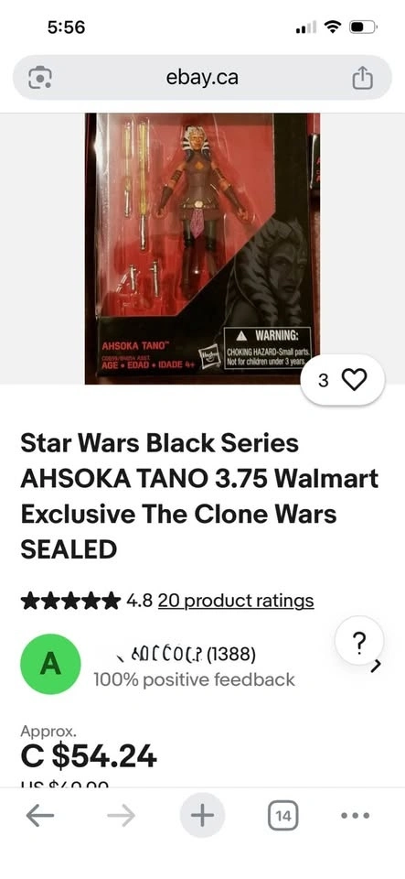Tap the Star Wars Black Series listing title
The width and height of the screenshot is (405, 879).
(199, 496)
